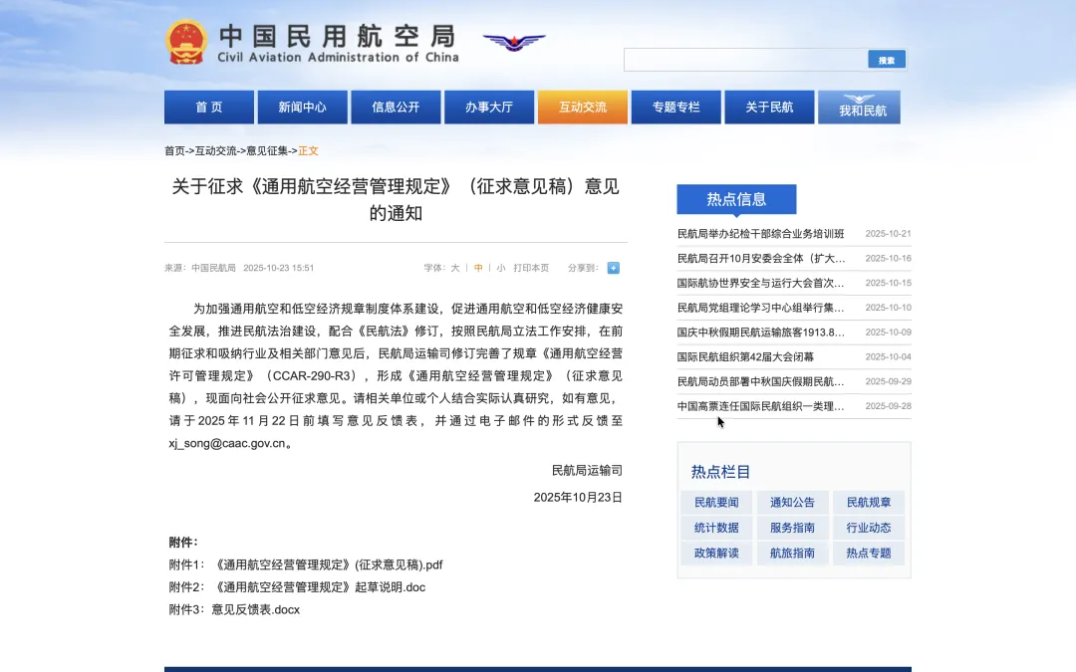Open the 新闻中心 navigation menu

[302, 107]
